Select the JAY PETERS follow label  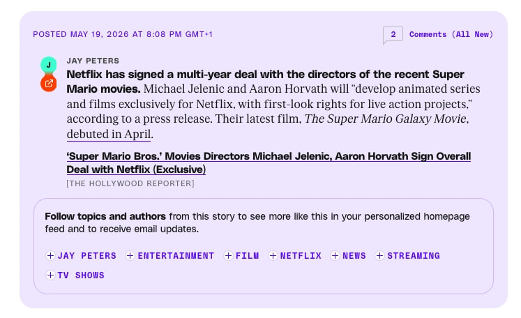[86, 256]
